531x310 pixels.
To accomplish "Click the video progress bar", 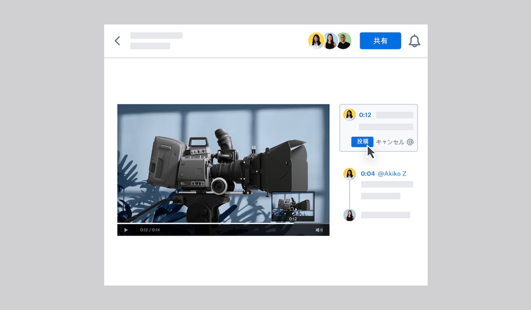I will click(x=223, y=223).
